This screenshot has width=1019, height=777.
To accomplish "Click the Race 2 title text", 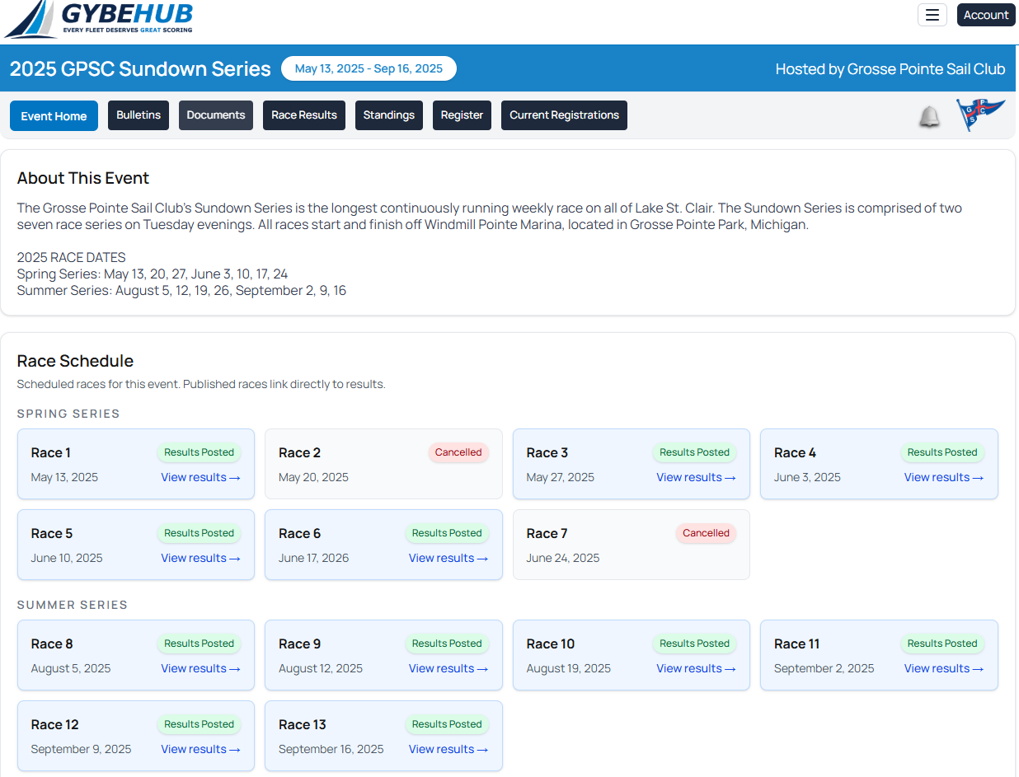I will coord(300,452).
